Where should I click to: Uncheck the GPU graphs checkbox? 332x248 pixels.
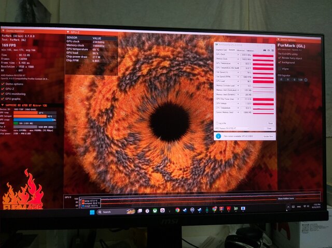pyautogui.click(x=3, y=99)
